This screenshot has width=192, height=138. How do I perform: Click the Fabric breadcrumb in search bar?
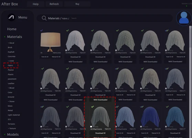65,19
